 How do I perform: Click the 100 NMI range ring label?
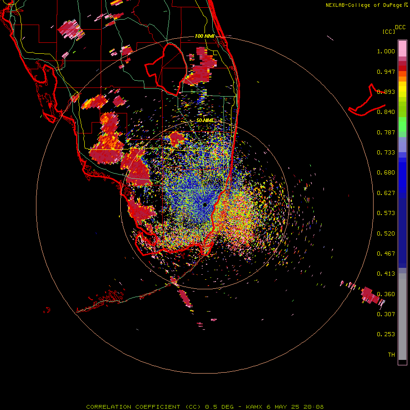[205, 36]
